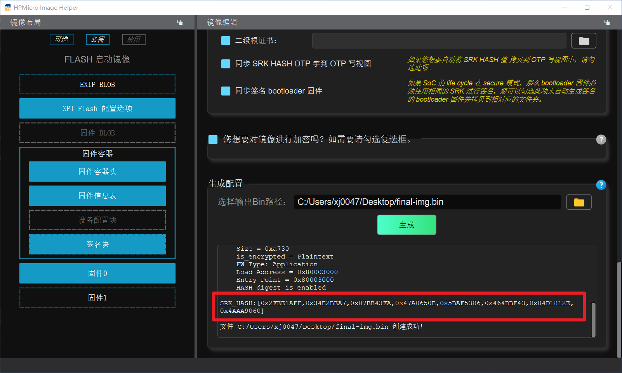Click HPMicro Image Helper app icon
The image size is (622, 373).
[x=7, y=7]
